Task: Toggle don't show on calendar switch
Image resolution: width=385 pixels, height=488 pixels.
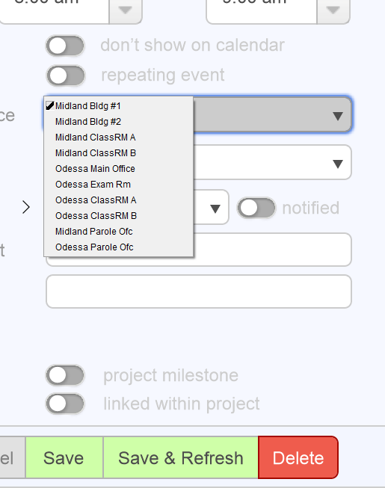Action: click(65, 46)
